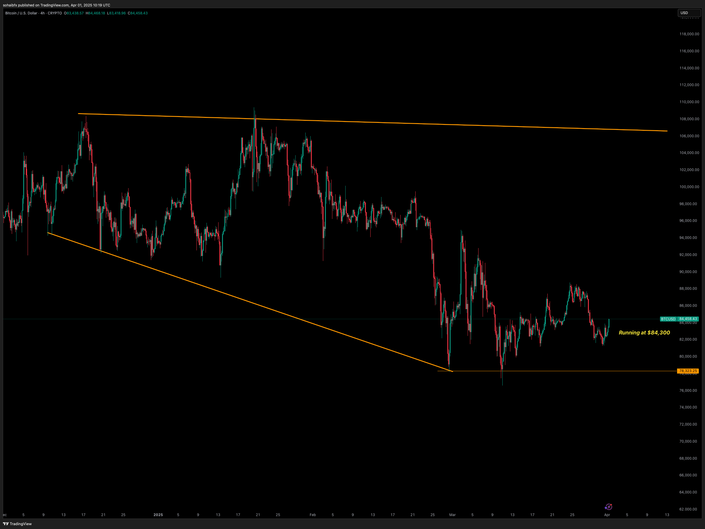Click the 92,000.00 price axis label
The image size is (705, 529).
click(688, 255)
